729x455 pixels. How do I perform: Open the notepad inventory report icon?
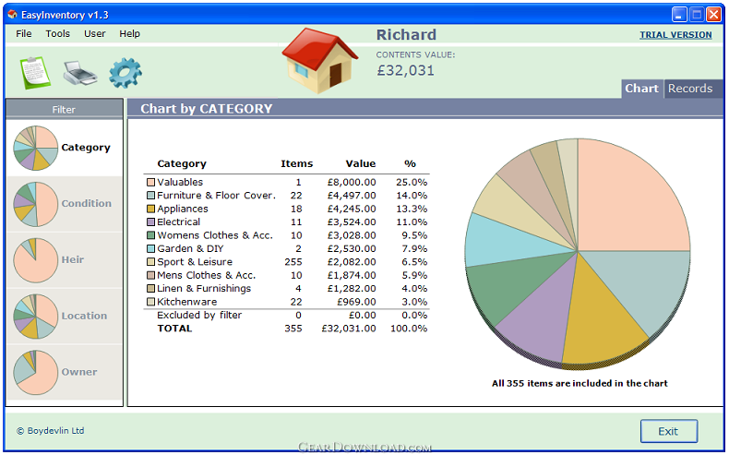click(x=35, y=73)
